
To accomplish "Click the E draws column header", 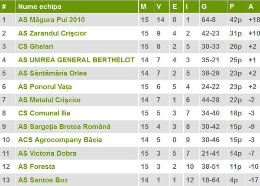I will [x=175, y=6].
